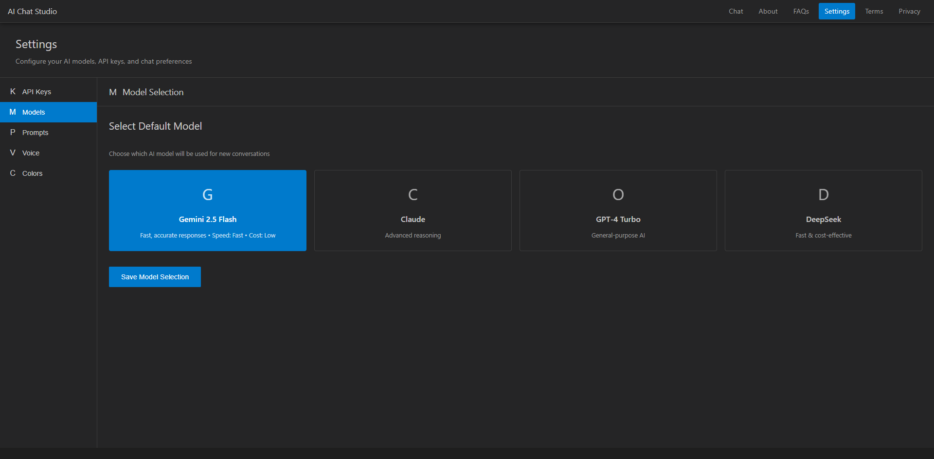Open Voice settings via the V icon

point(13,153)
